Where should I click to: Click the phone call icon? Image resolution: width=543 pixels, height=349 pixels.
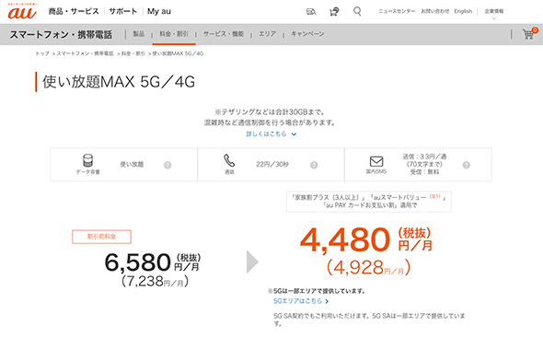pyautogui.click(x=229, y=161)
